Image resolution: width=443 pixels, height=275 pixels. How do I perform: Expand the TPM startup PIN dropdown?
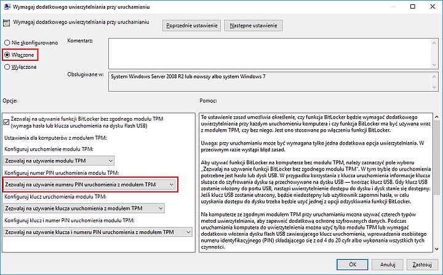90,184
